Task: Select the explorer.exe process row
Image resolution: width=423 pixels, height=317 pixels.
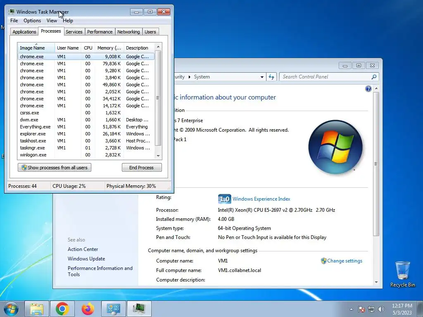Action: [x=86, y=134]
